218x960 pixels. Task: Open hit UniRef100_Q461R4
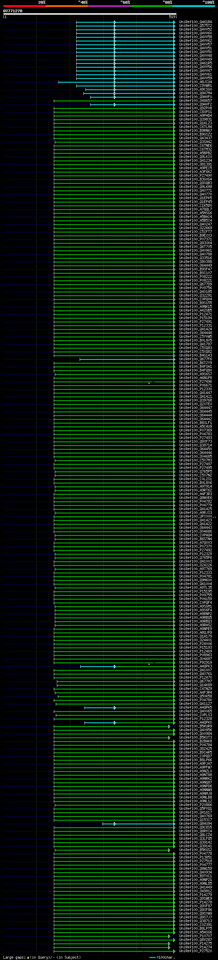[196, 22]
